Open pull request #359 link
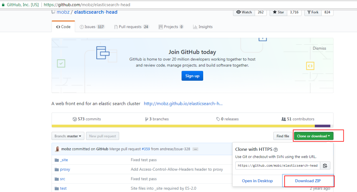Viewport: 357px width, 192px height. coord(146,149)
